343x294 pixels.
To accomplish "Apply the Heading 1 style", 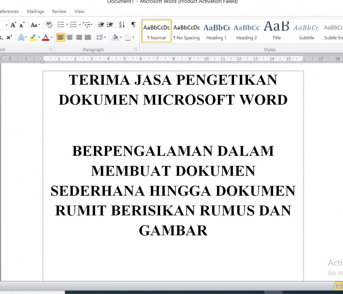I will (x=216, y=31).
